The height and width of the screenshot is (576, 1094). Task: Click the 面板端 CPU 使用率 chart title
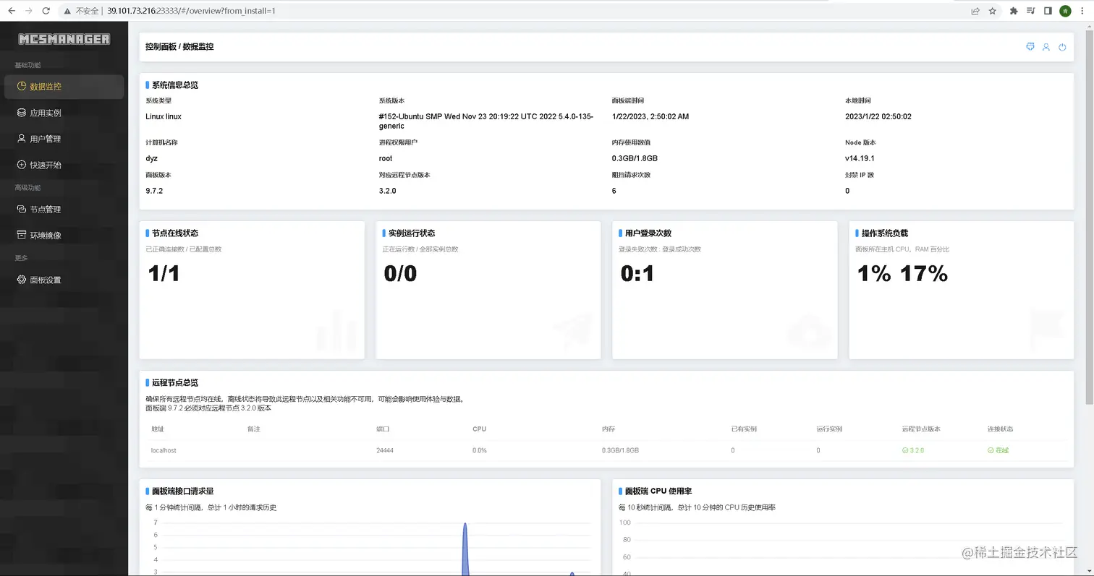click(658, 491)
